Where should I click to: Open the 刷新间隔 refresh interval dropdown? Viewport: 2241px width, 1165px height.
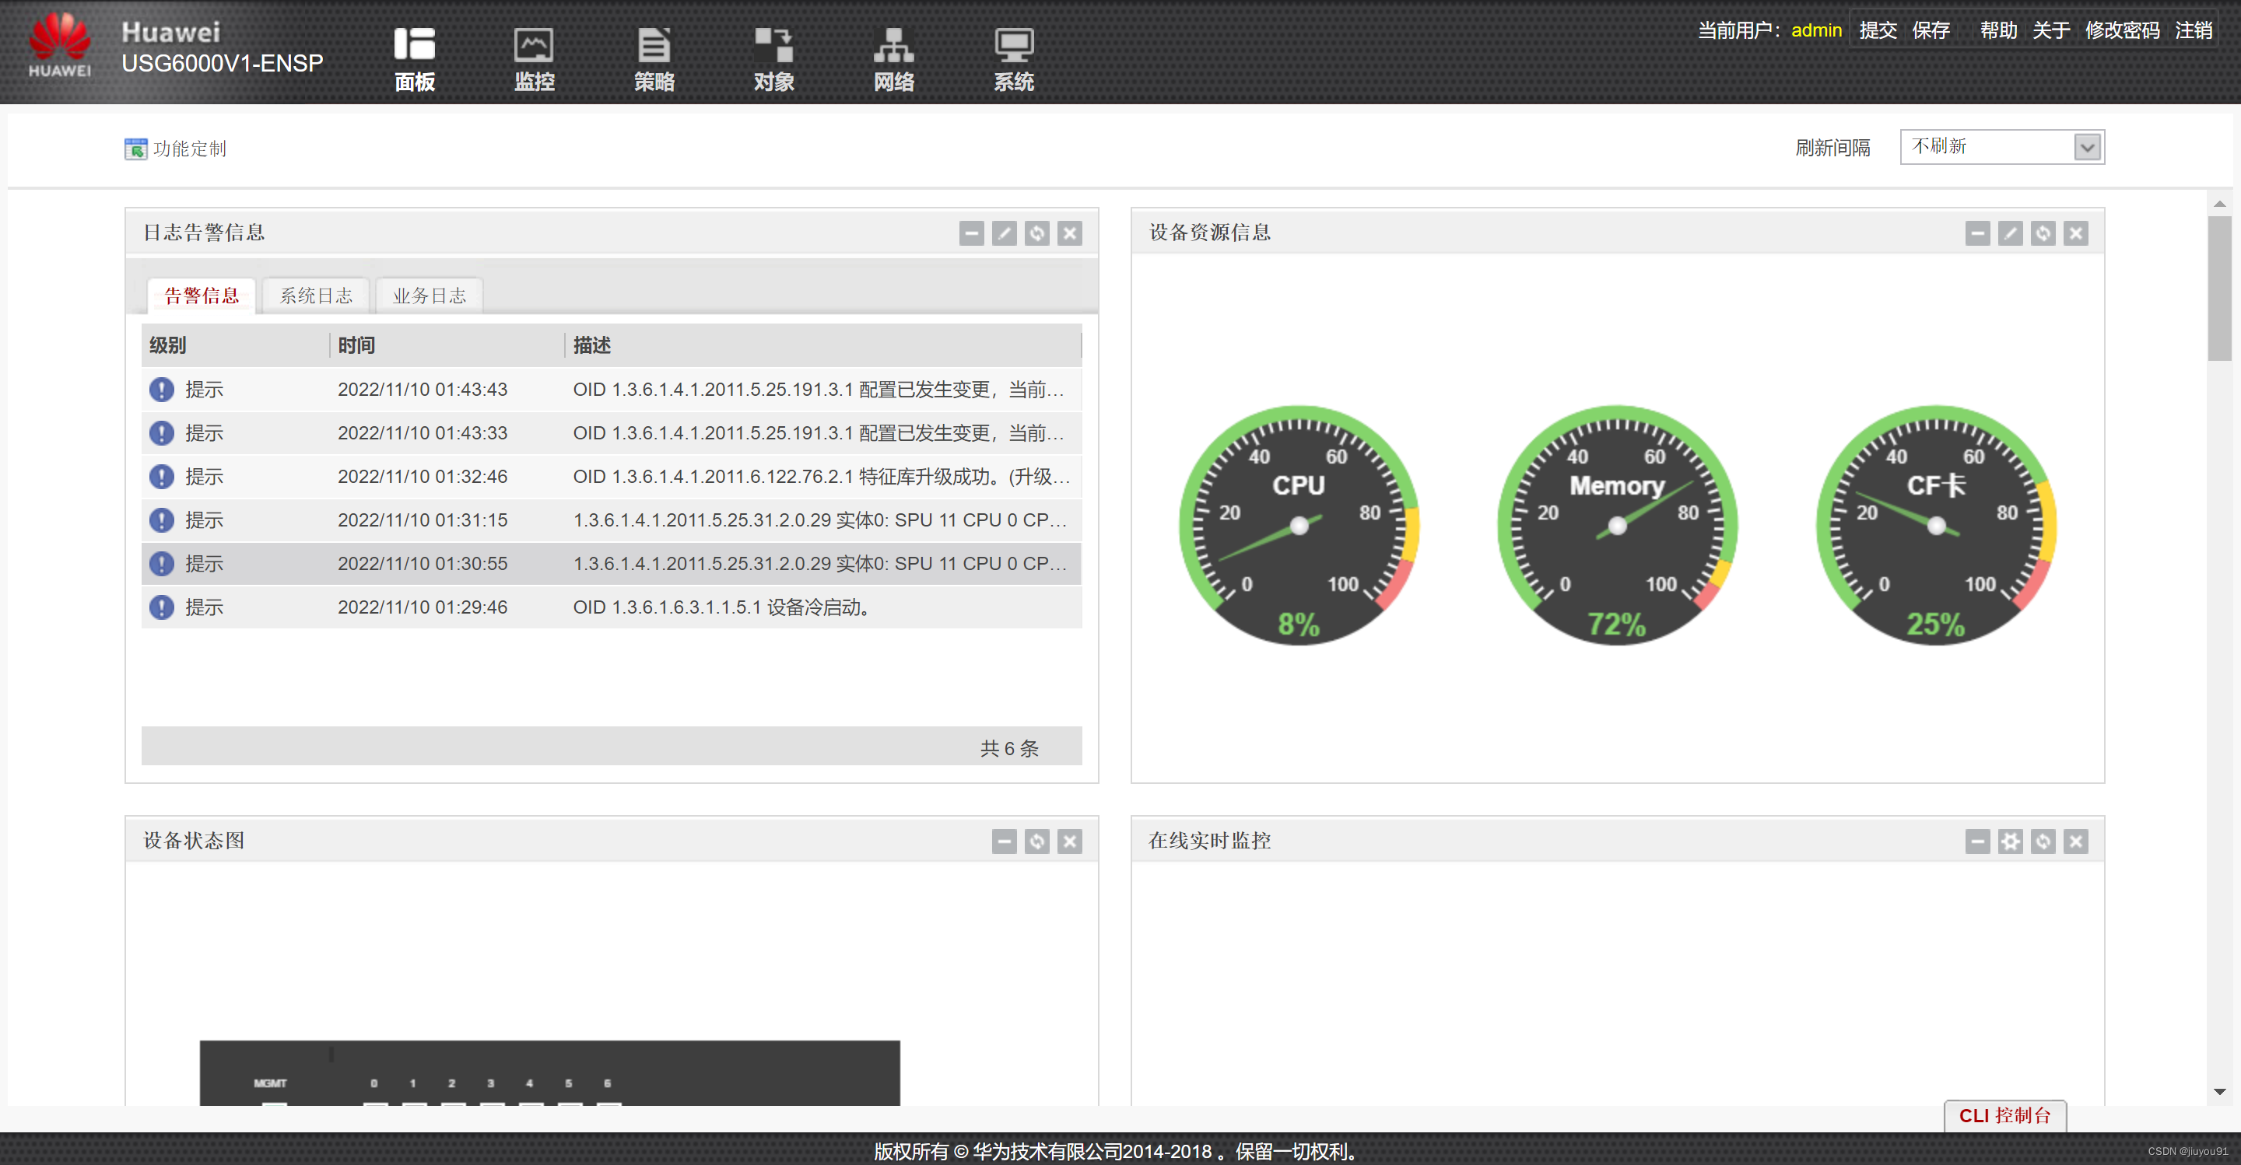[x=2087, y=147]
